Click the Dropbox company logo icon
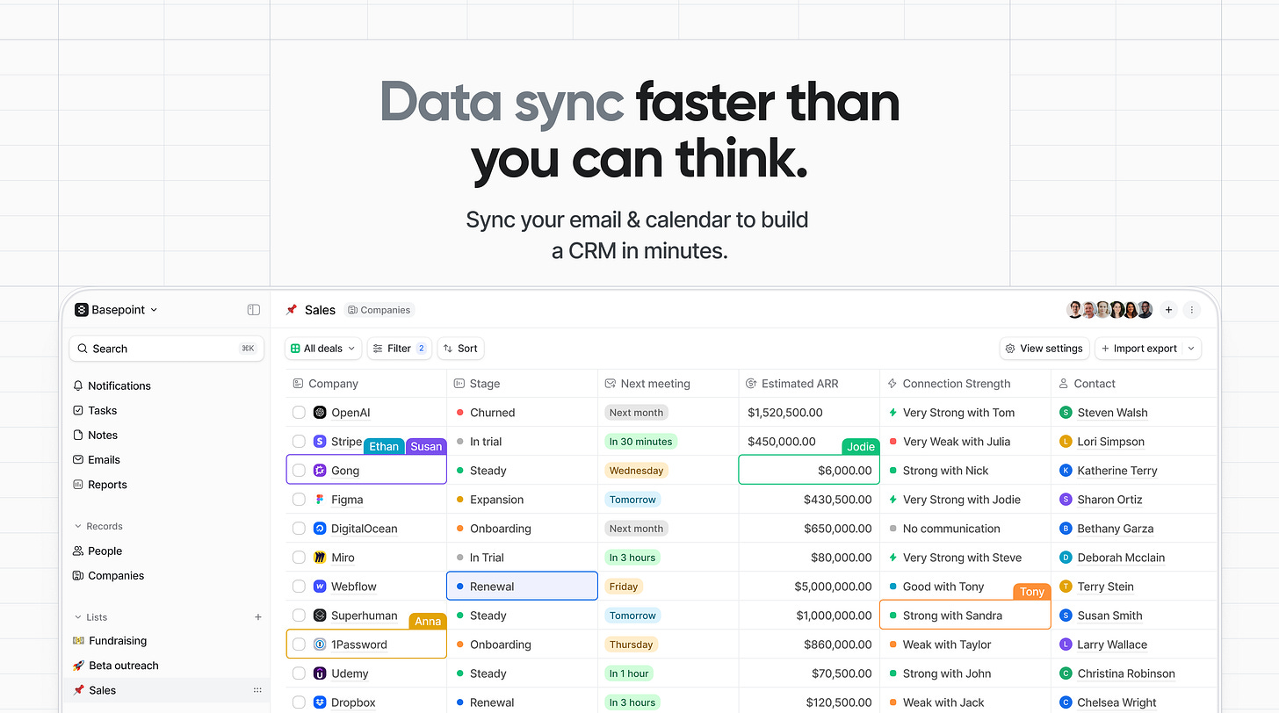 tap(320, 702)
